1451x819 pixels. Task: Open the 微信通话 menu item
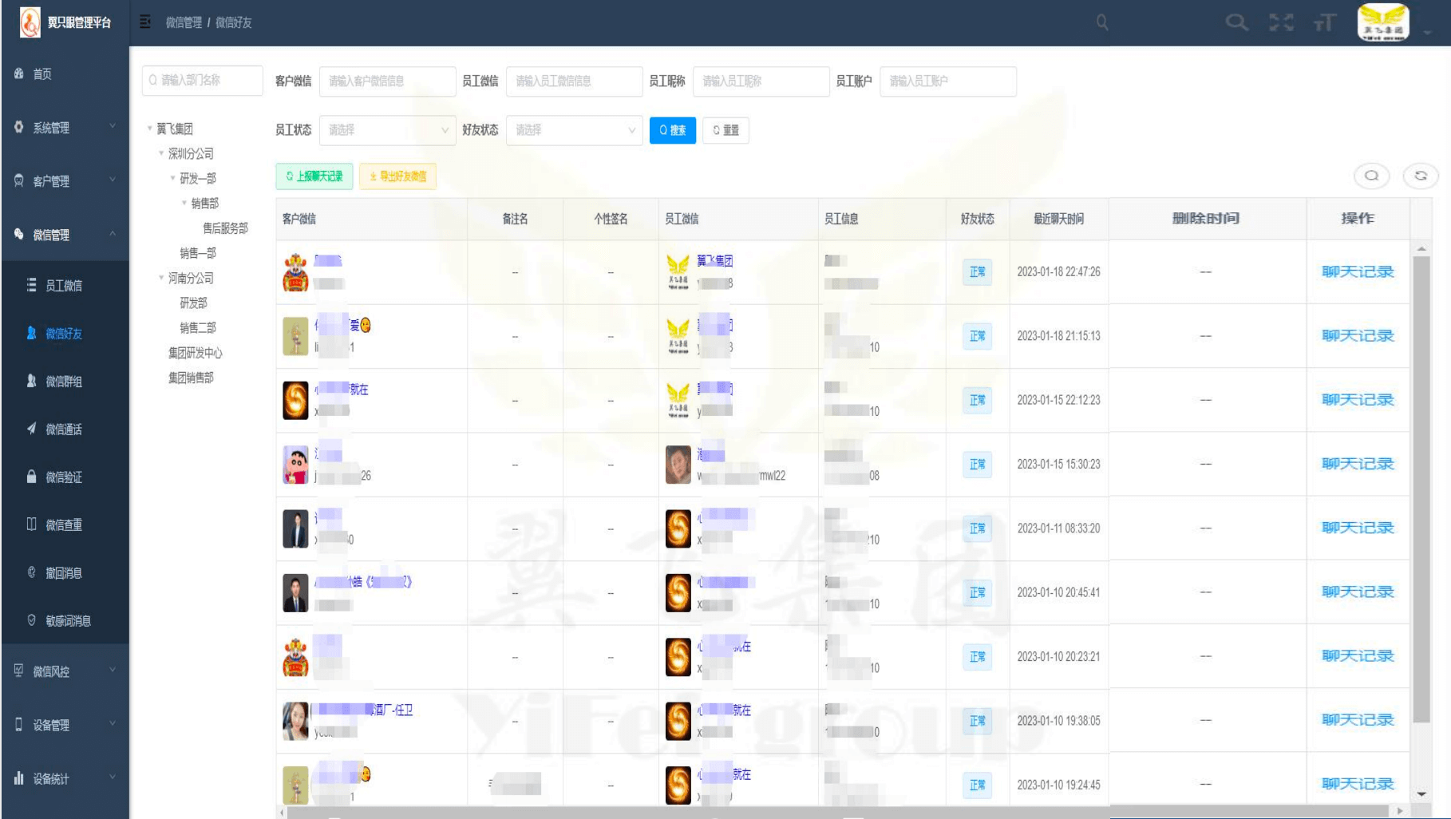pos(65,429)
